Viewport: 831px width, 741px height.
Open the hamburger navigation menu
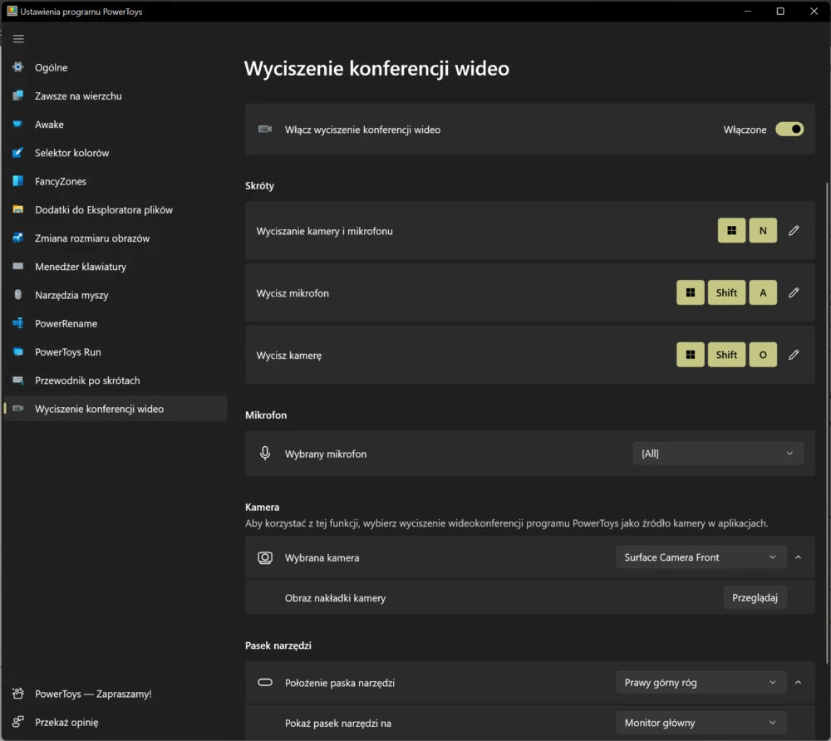tap(18, 39)
